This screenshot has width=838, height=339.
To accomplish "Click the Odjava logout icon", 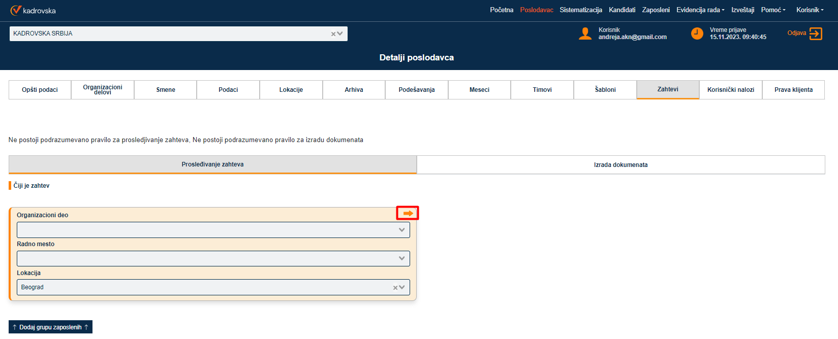I will coord(816,33).
